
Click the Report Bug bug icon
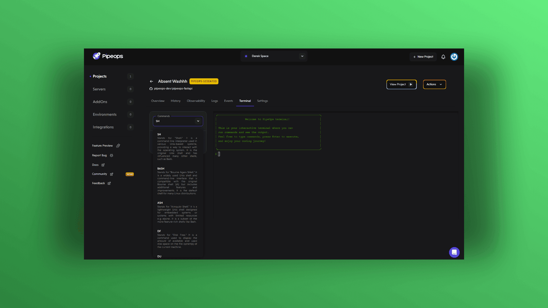point(112,155)
